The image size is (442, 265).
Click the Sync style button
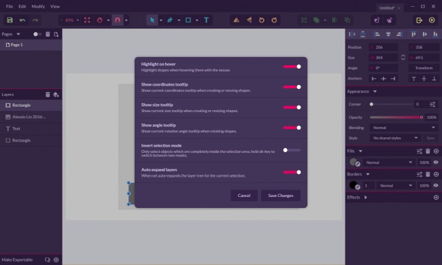(430, 138)
